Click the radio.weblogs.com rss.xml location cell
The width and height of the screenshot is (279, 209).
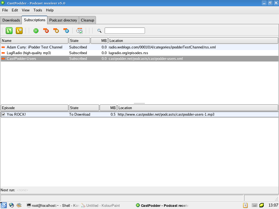162,47
